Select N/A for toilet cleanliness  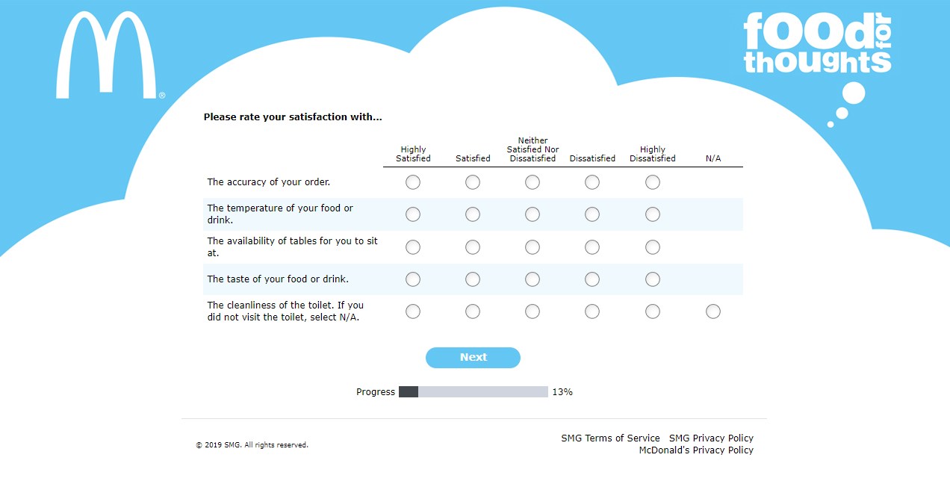point(713,311)
